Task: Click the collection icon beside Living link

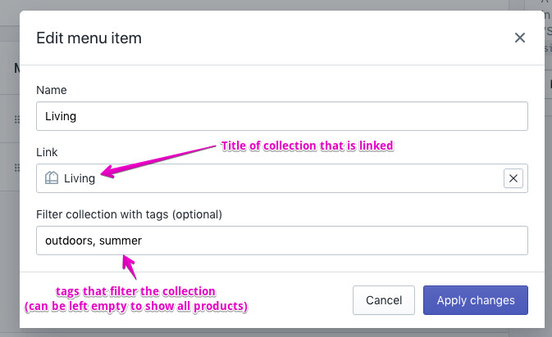Action: pos(52,177)
